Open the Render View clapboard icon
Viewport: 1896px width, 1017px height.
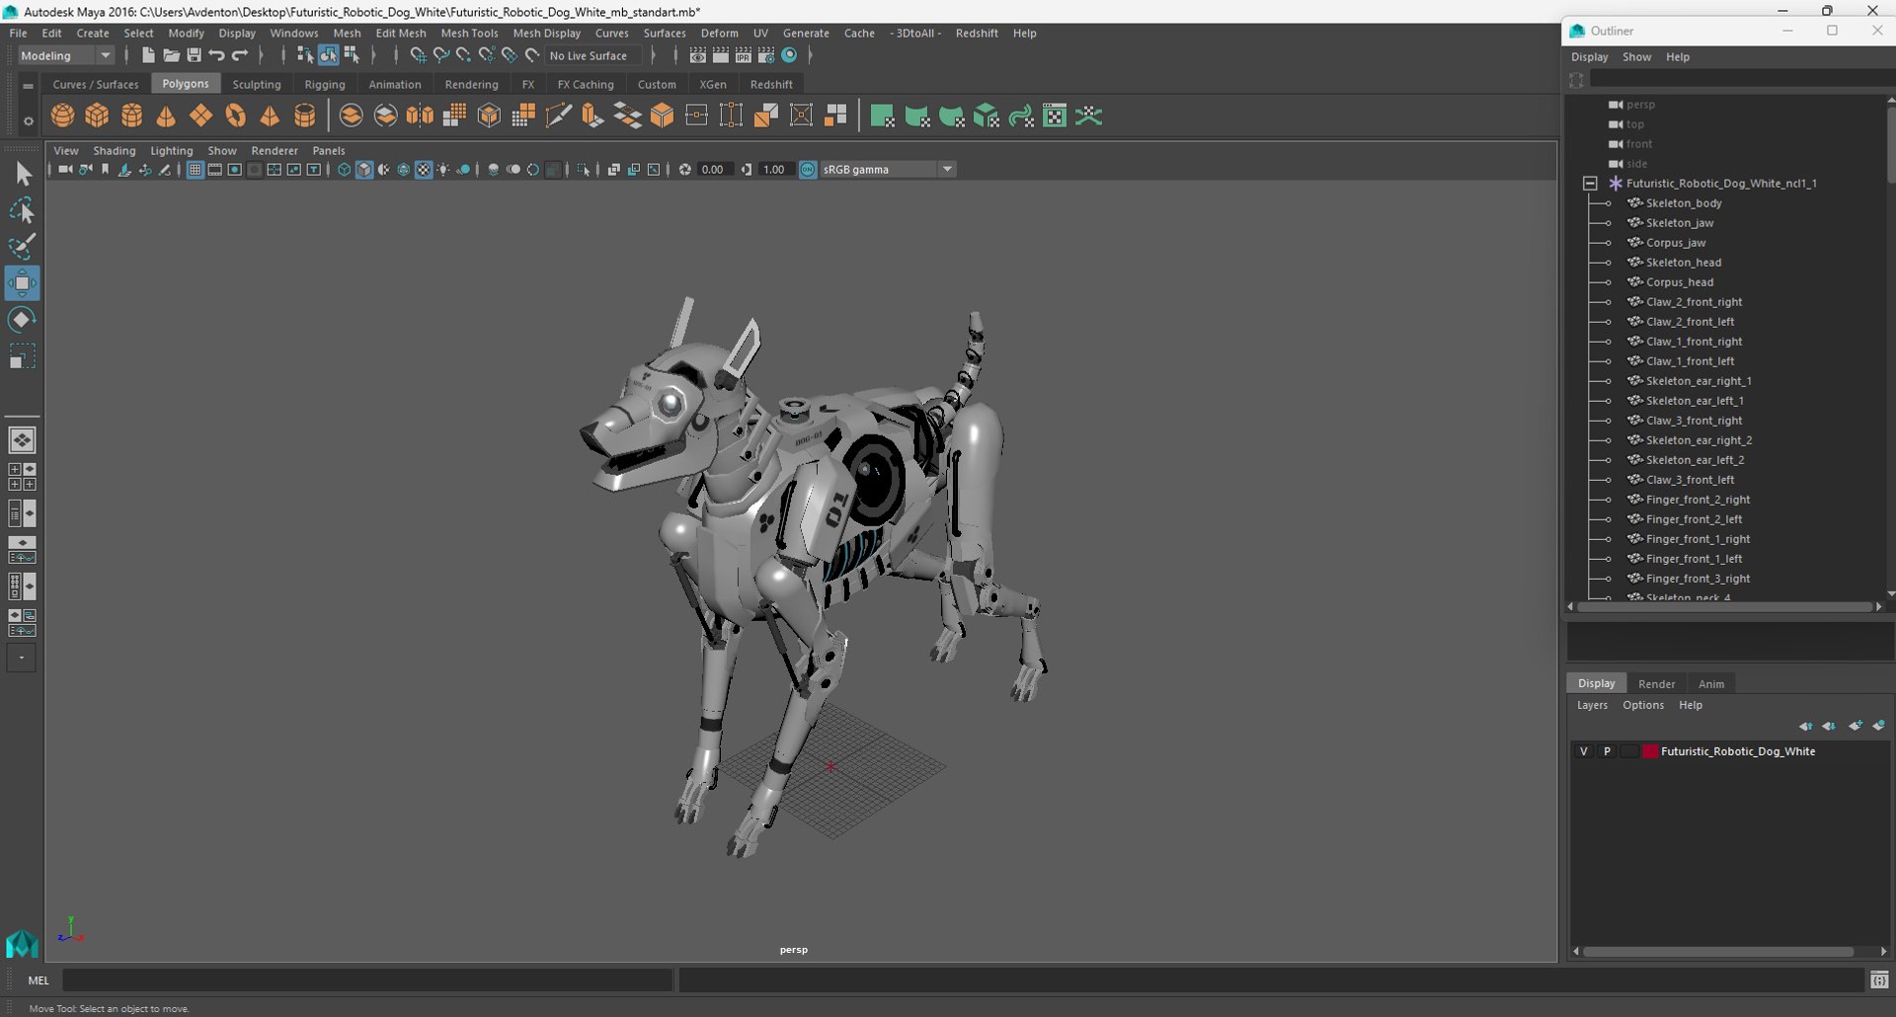697,55
